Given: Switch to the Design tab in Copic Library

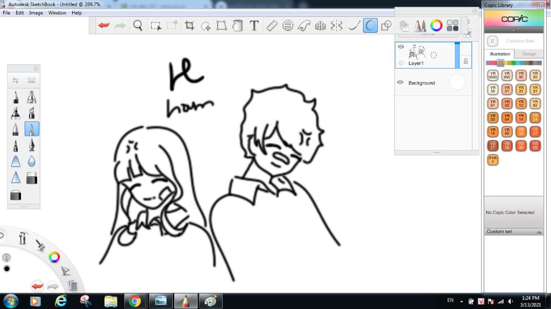Looking at the screenshot, I should coord(529,54).
